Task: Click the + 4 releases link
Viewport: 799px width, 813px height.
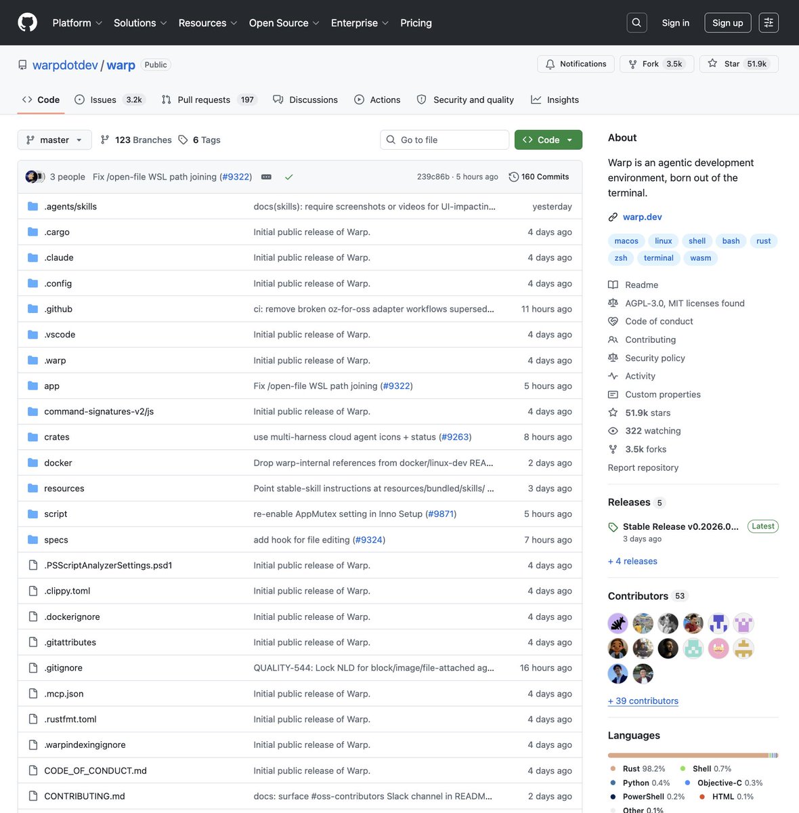Action: pyautogui.click(x=632, y=561)
